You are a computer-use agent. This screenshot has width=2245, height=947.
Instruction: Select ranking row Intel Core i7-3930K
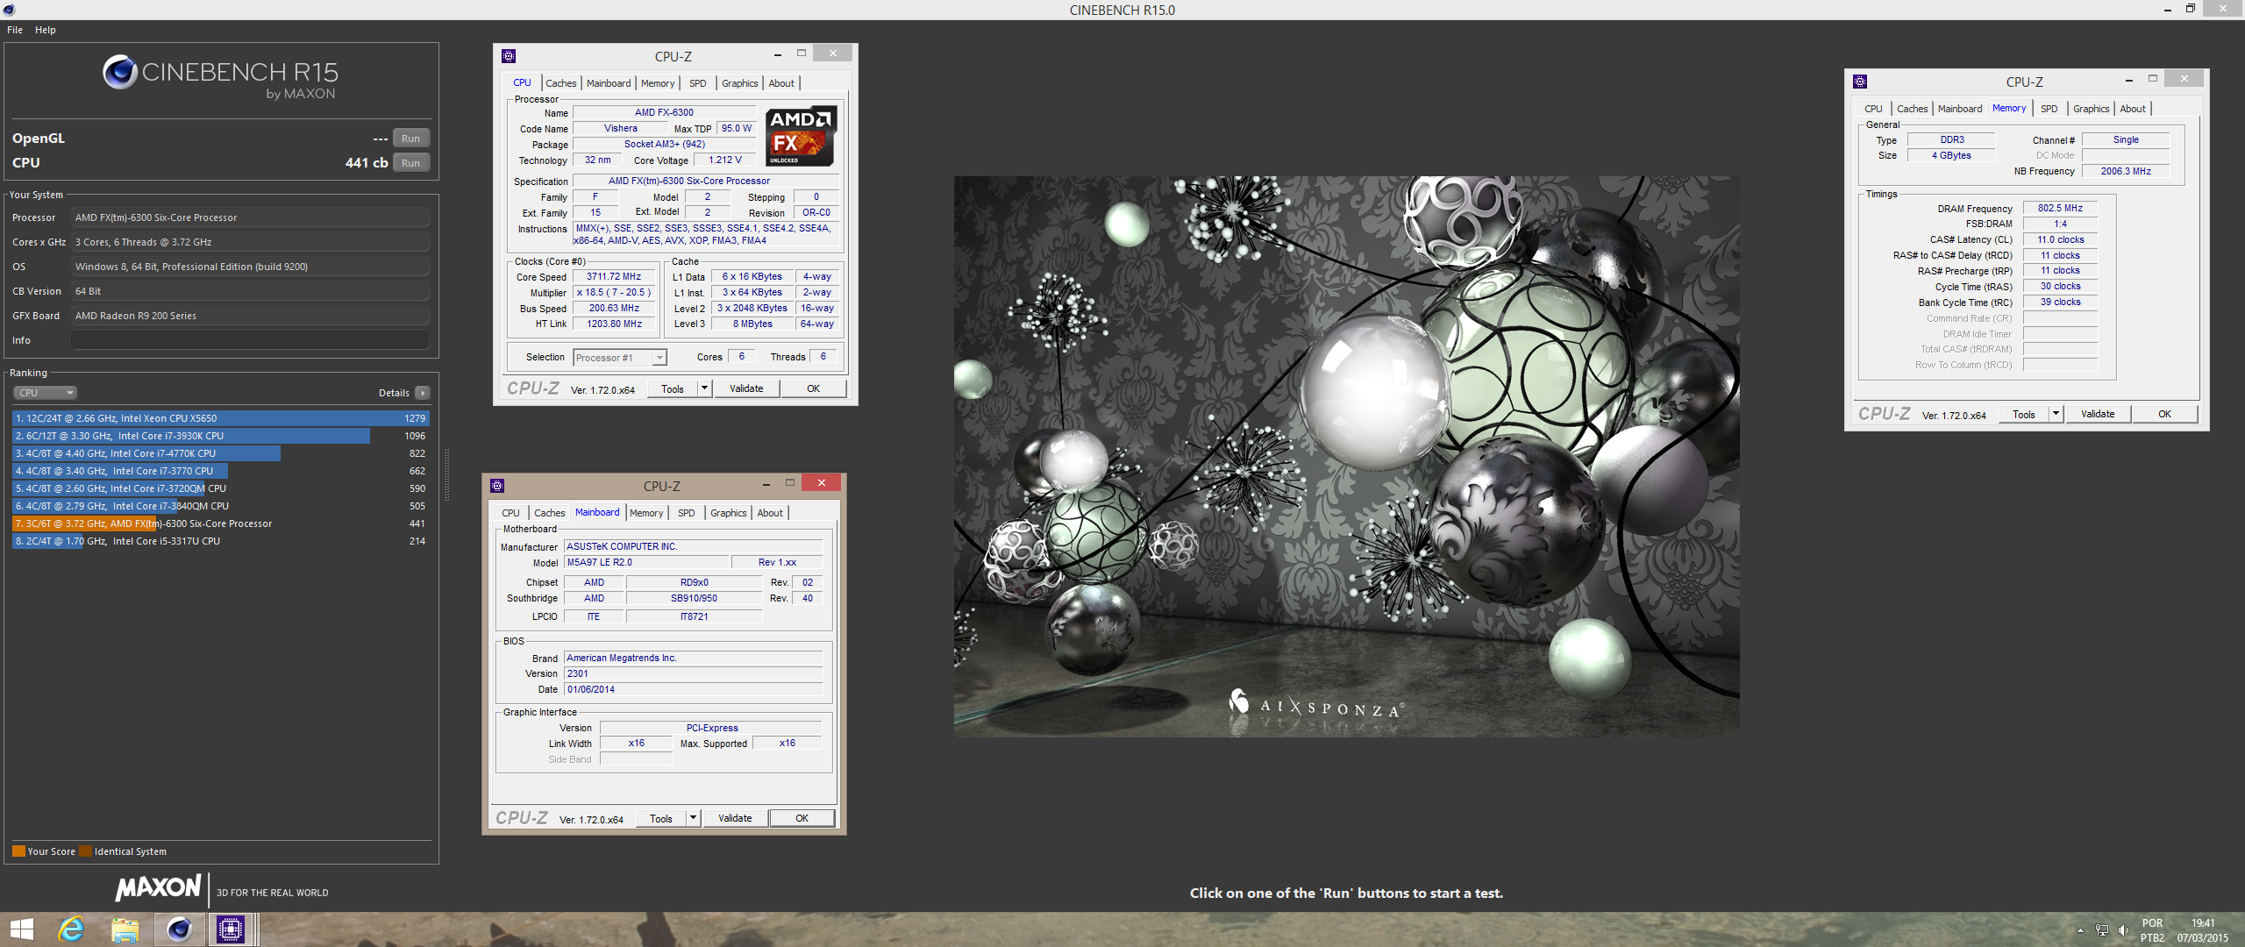tap(220, 436)
